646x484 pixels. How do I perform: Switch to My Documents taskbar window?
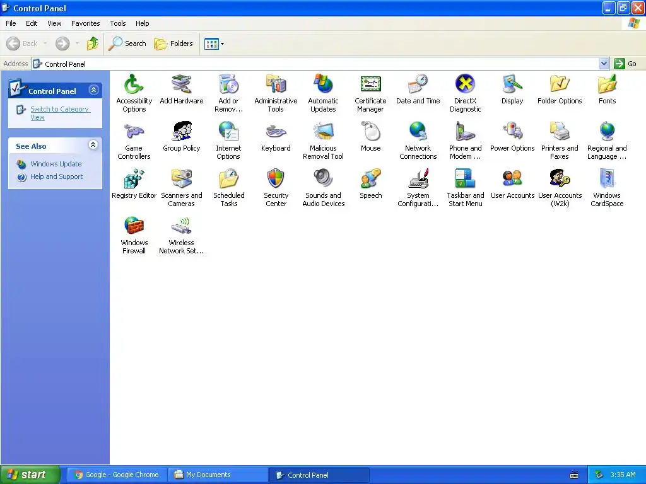[x=218, y=475]
